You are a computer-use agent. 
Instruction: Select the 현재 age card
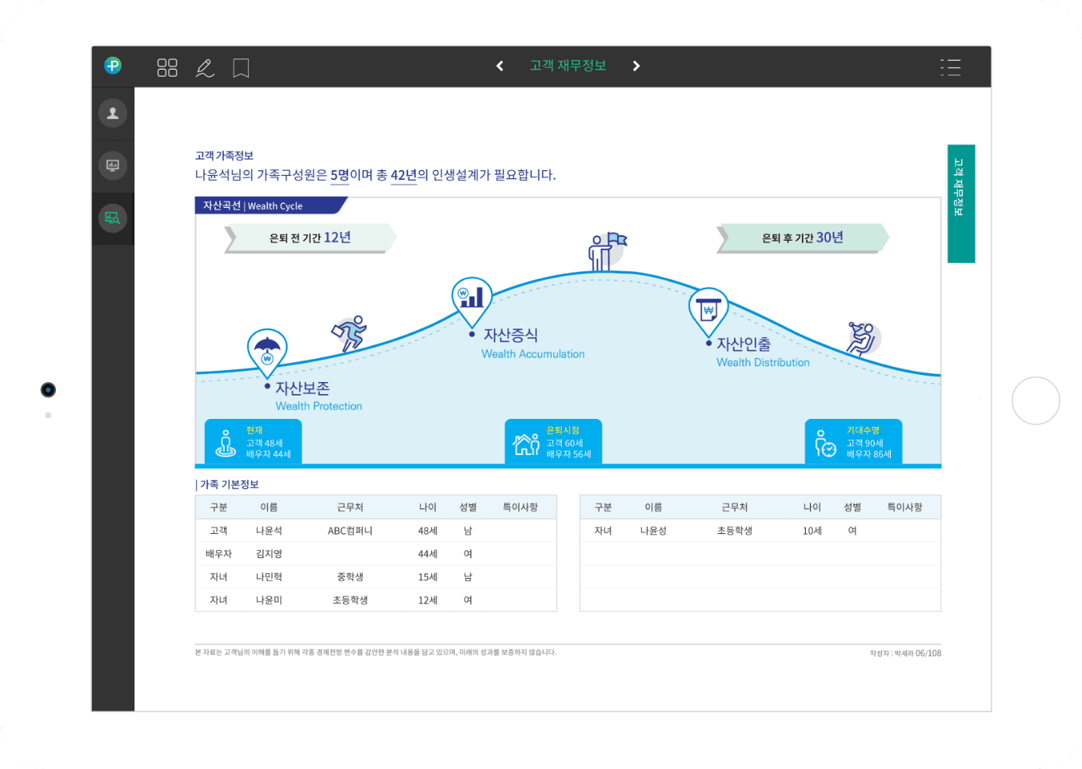coord(253,442)
